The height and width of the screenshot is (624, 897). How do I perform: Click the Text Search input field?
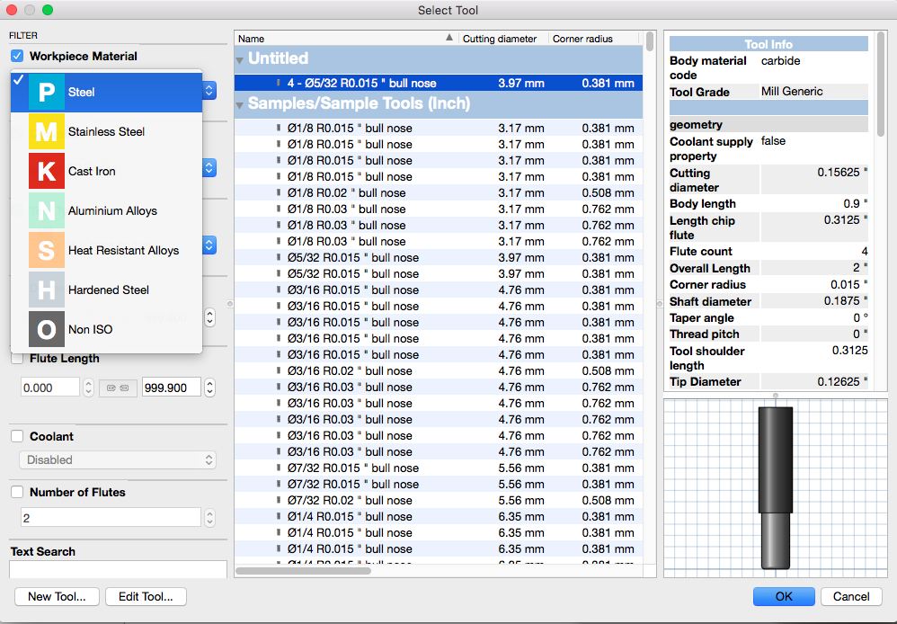118,569
